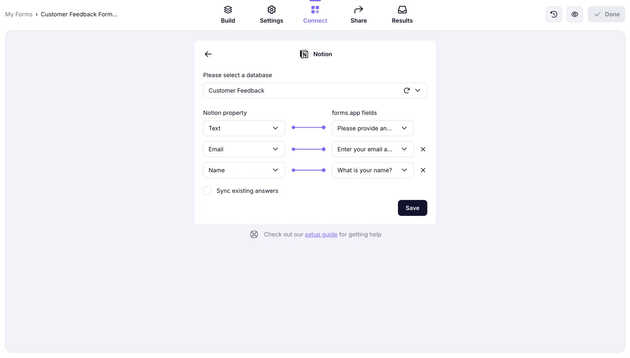Expand the Text property dropdown

pyautogui.click(x=275, y=128)
